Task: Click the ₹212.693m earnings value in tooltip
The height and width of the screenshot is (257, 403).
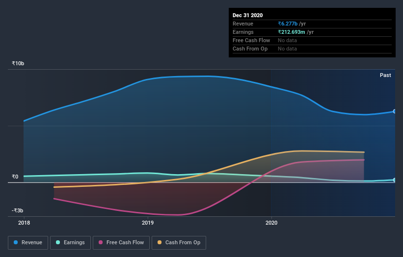Action: (x=292, y=32)
